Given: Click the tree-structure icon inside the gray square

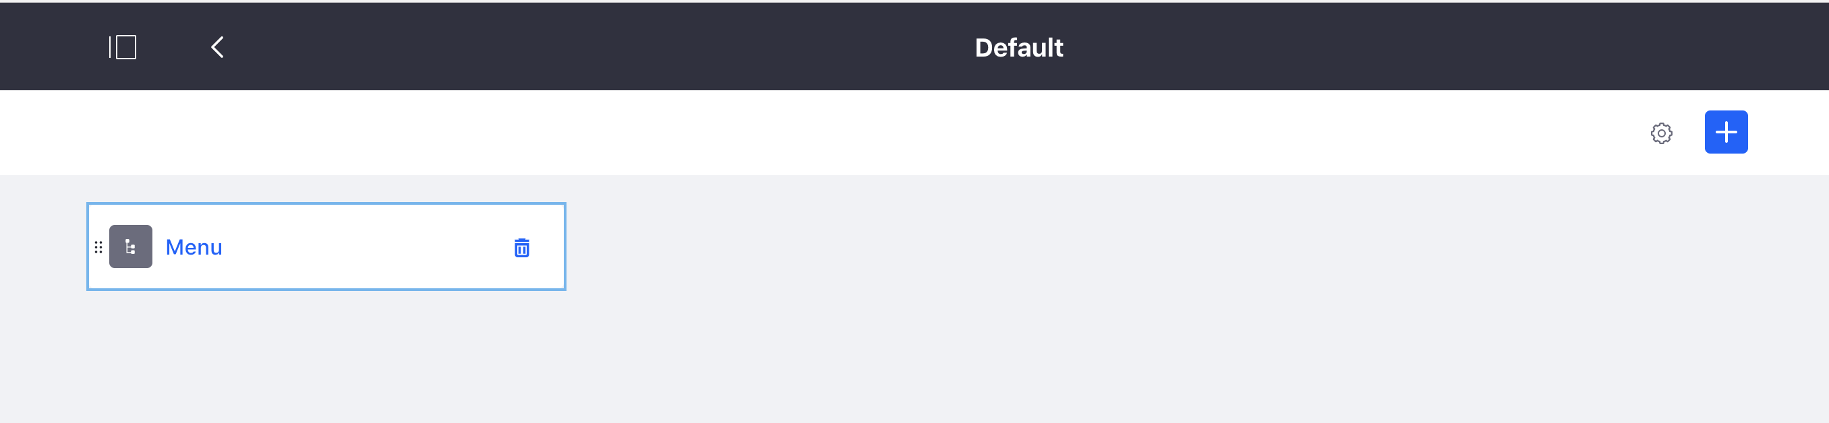Looking at the screenshot, I should click(x=132, y=247).
